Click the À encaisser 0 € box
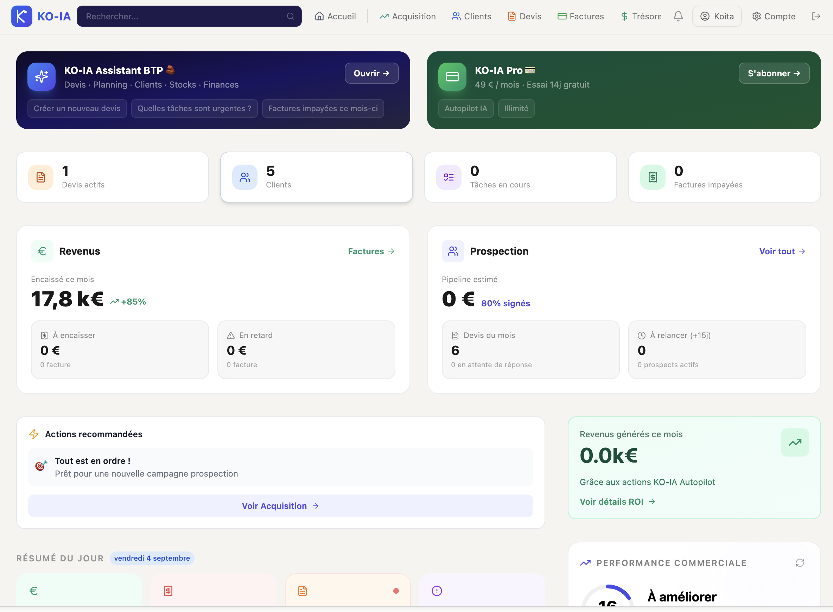The width and height of the screenshot is (833, 612). click(x=120, y=350)
